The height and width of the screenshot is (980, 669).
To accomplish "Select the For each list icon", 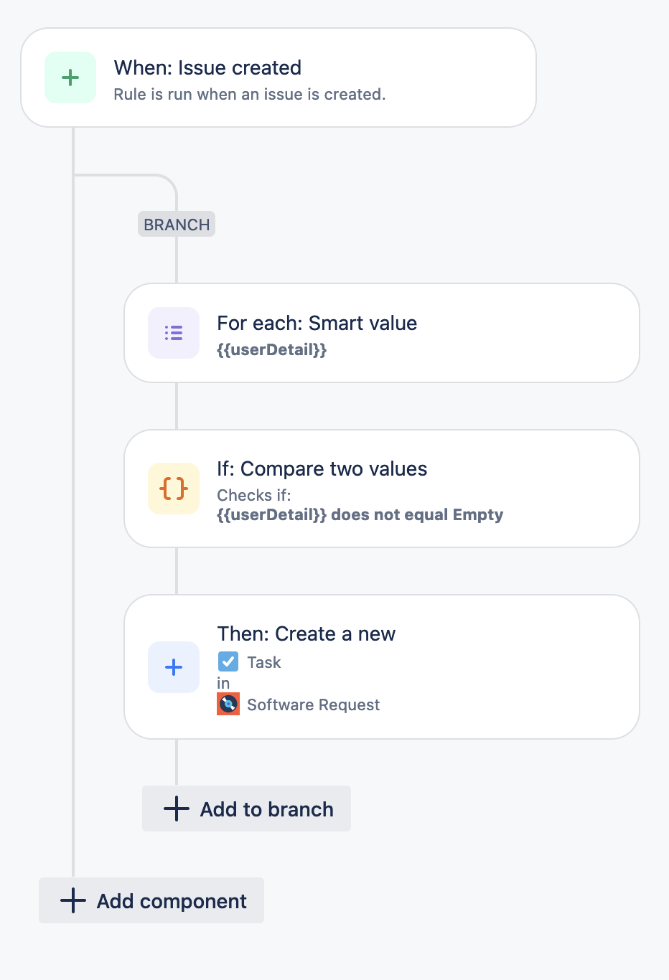I will tap(173, 332).
